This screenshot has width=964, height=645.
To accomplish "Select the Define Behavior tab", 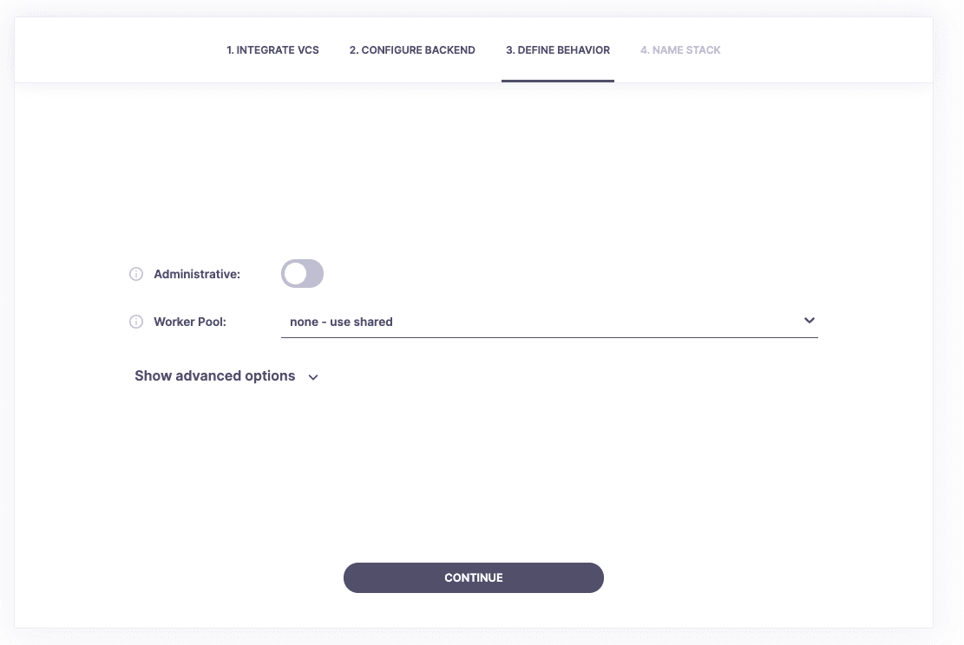I will tap(558, 49).
